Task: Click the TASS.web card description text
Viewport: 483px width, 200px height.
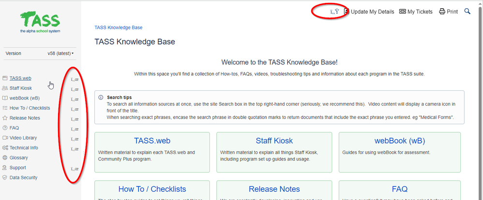Action: (146, 156)
